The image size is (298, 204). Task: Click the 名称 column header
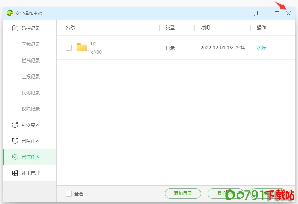[x=70, y=28]
